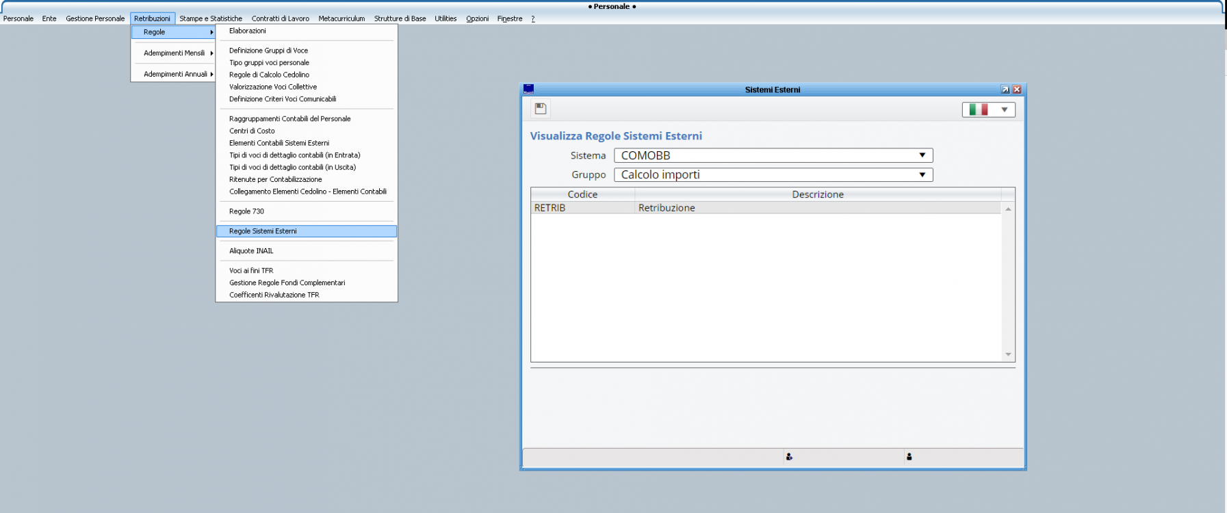Open the Adempimenti Annuali submenu
Image resolution: width=1227 pixels, height=513 pixels.
click(x=176, y=74)
